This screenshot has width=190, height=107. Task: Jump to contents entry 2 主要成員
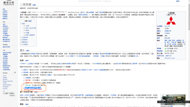(24, 37)
